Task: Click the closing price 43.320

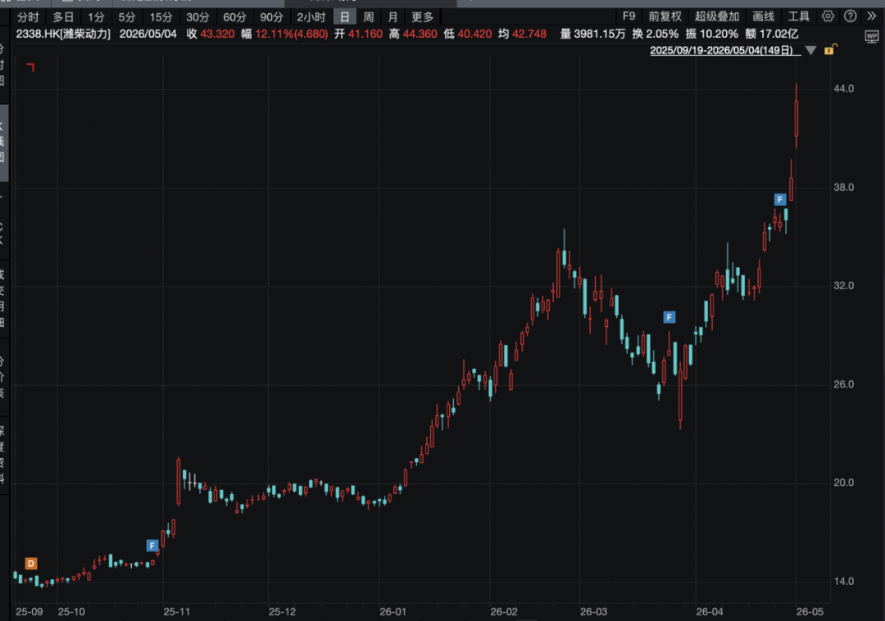Action: click(217, 34)
